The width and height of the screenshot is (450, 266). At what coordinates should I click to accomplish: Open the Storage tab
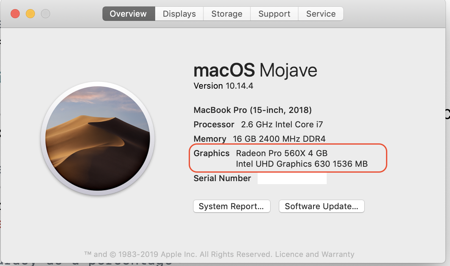[x=227, y=14]
